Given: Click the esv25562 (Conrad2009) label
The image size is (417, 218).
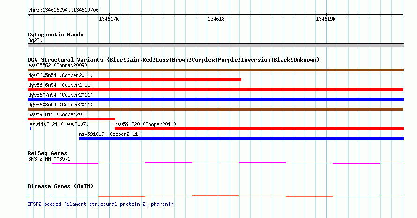Looking at the screenshot, I should click(58, 65).
